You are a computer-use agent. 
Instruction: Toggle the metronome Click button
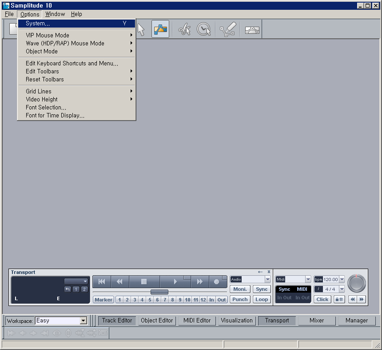click(322, 299)
